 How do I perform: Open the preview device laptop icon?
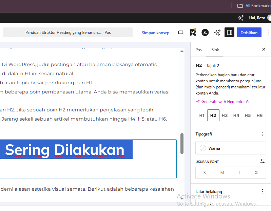click(x=180, y=33)
